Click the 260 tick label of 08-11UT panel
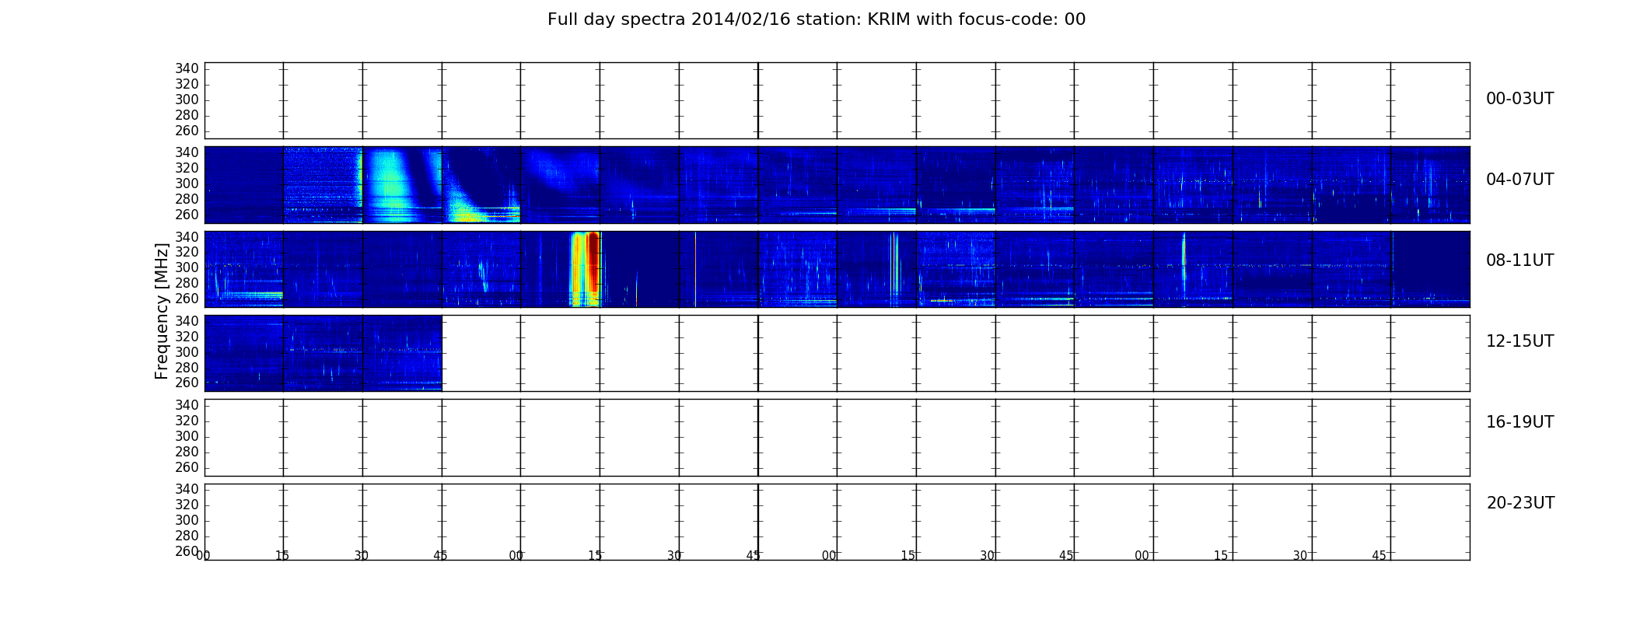Screen dimensions: 1633x622 coord(187,299)
